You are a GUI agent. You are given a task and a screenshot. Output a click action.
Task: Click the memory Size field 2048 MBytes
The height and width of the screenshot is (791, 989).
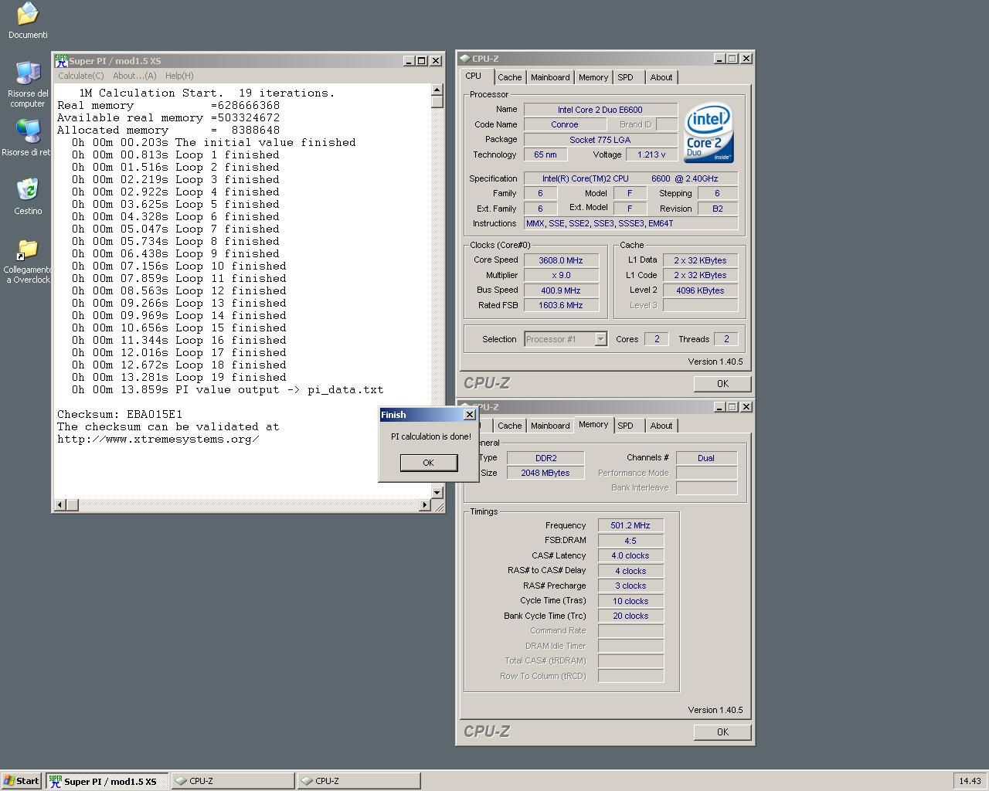point(545,473)
